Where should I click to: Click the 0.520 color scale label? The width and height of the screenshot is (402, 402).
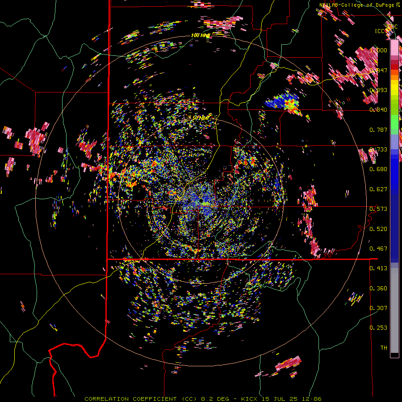pyautogui.click(x=378, y=229)
